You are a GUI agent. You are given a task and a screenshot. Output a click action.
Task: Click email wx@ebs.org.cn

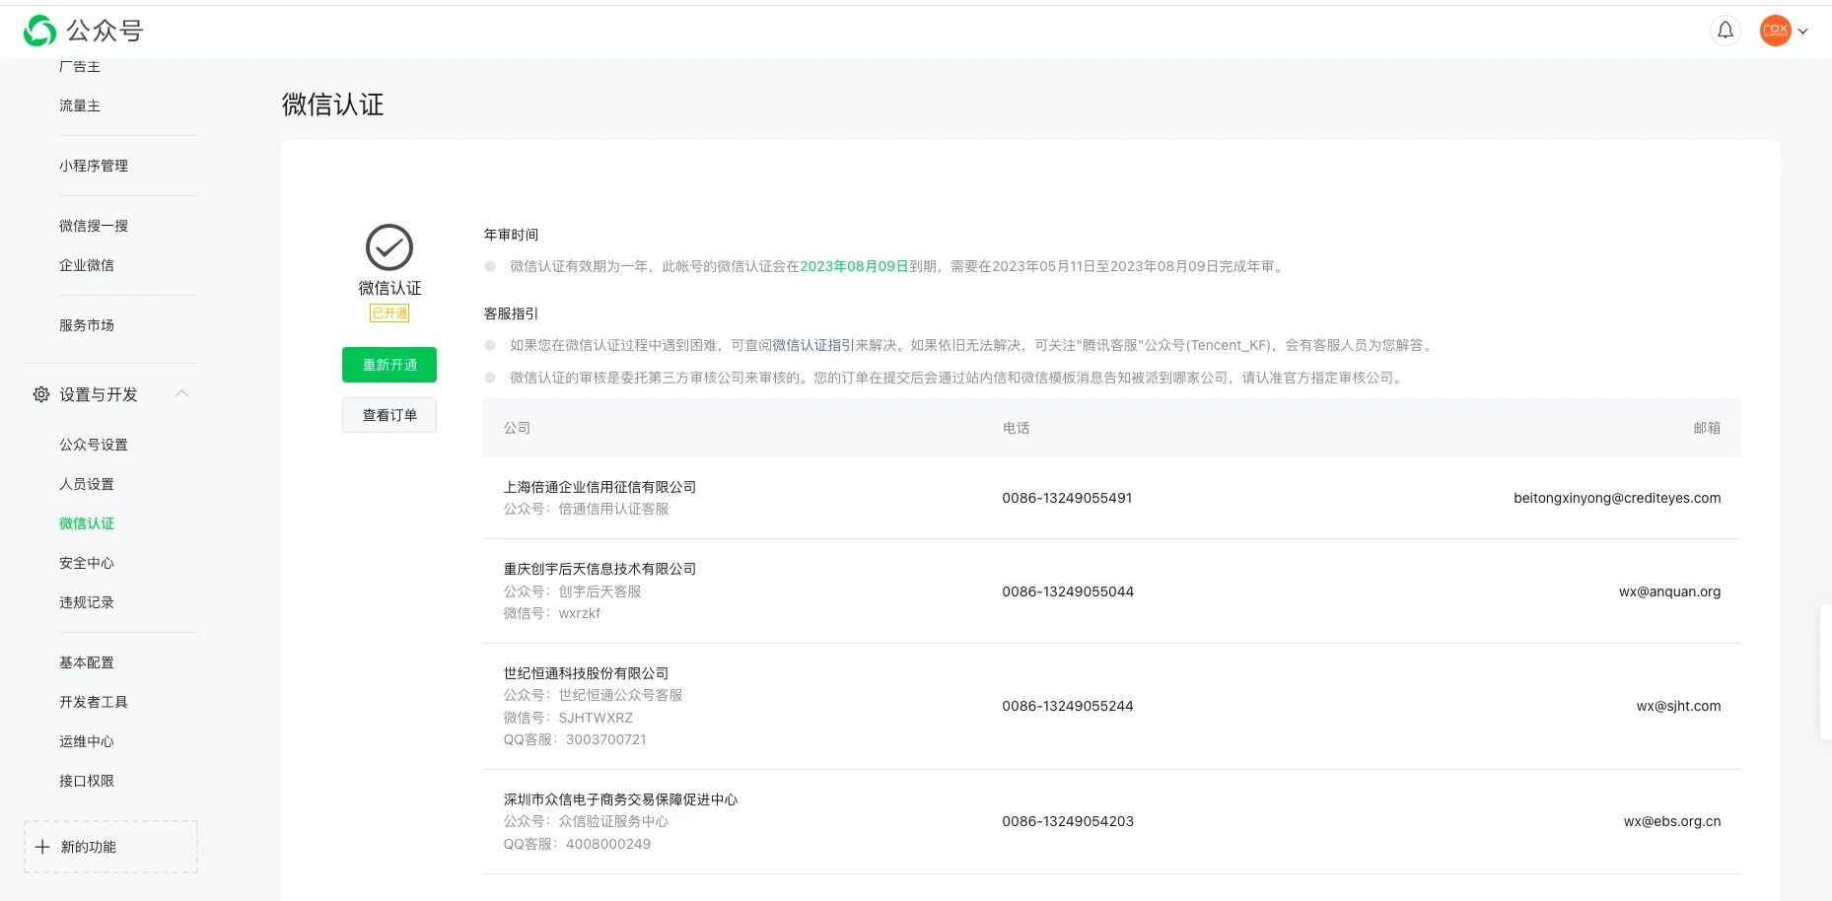[1672, 821]
